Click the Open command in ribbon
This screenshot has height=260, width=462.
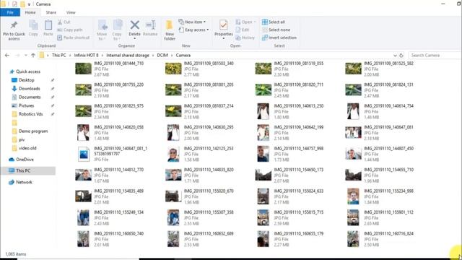tap(245, 22)
